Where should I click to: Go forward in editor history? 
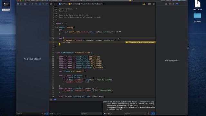point(57,4)
